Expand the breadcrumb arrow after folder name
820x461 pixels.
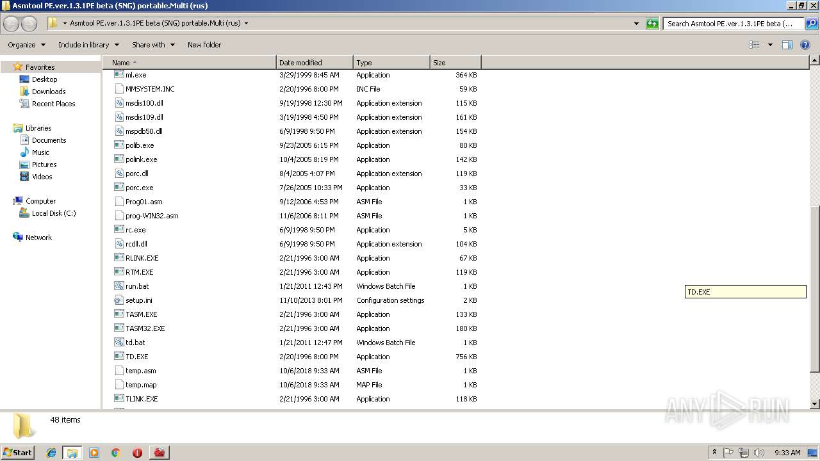pos(246,24)
